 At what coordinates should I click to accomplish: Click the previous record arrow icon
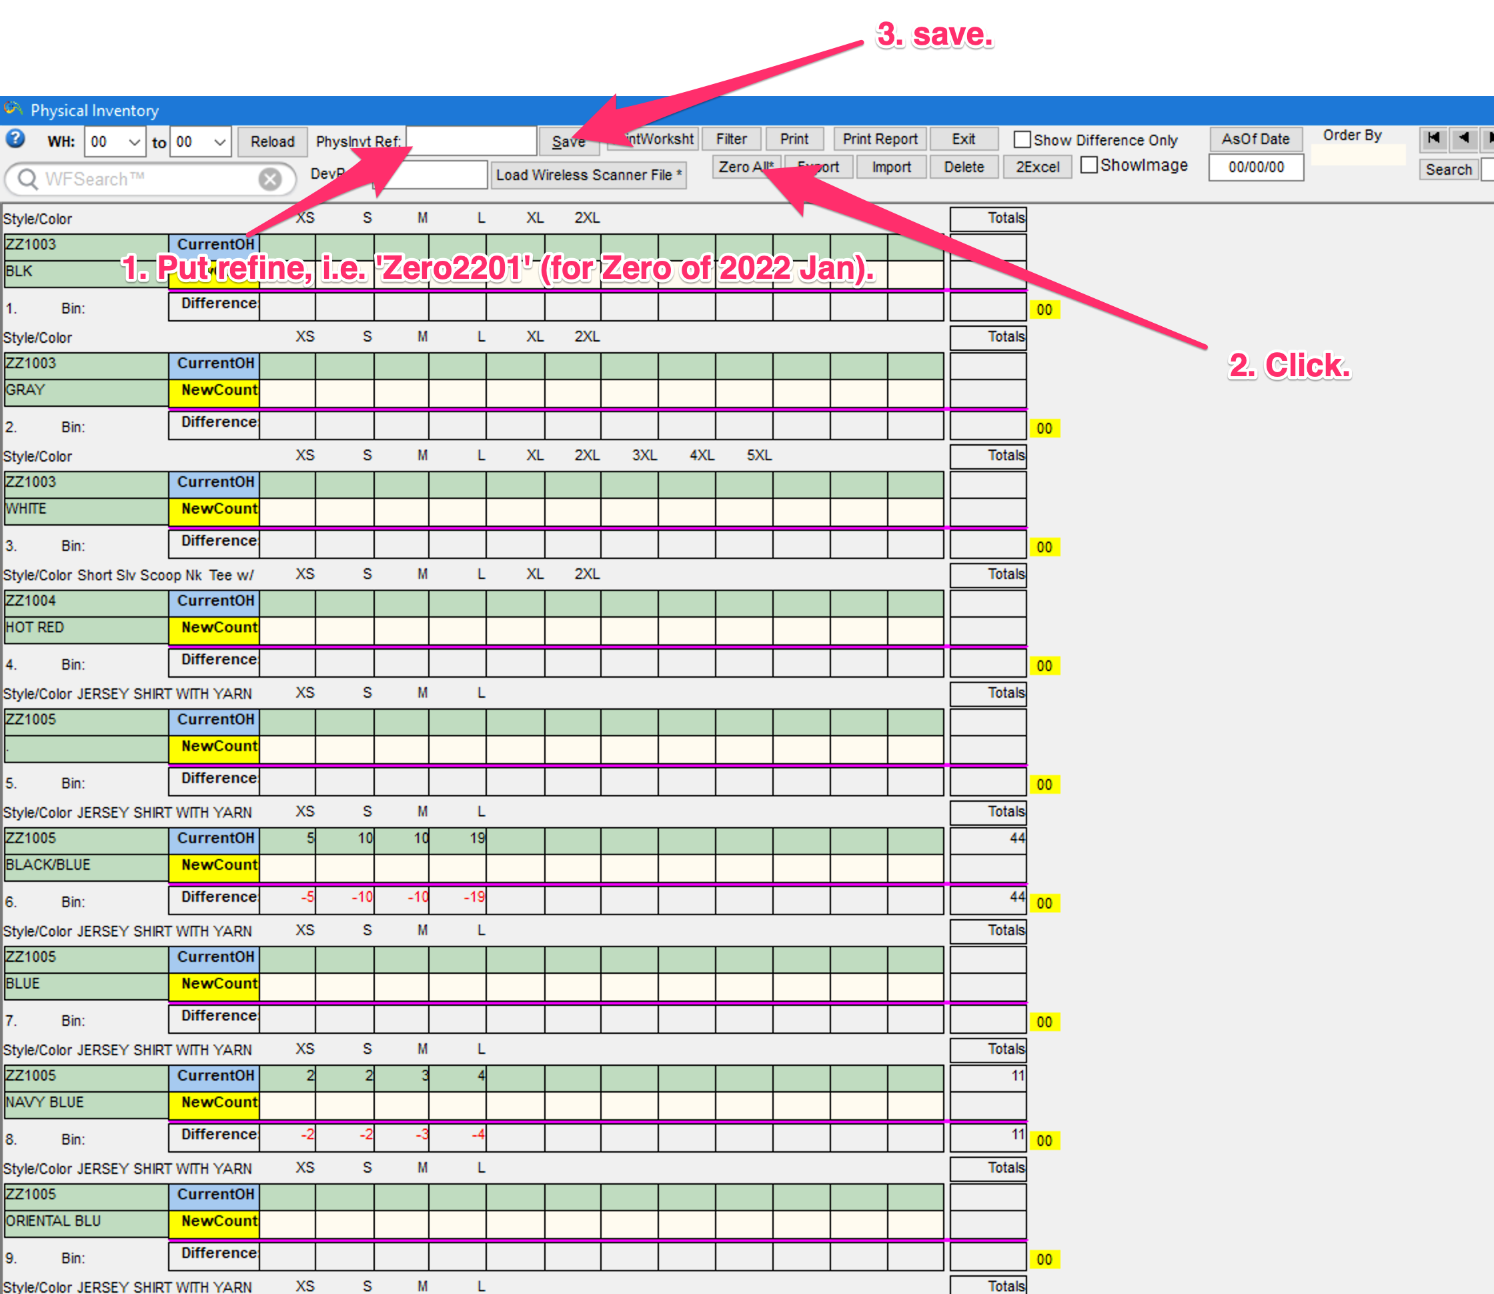pyautogui.click(x=1463, y=139)
